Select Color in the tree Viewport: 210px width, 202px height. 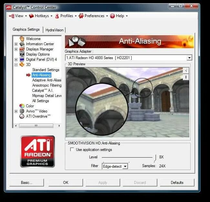(x=30, y=106)
